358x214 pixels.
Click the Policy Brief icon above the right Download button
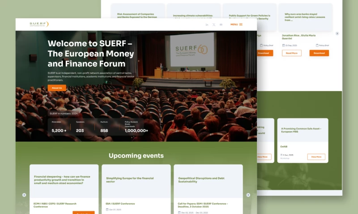pos(317,45)
